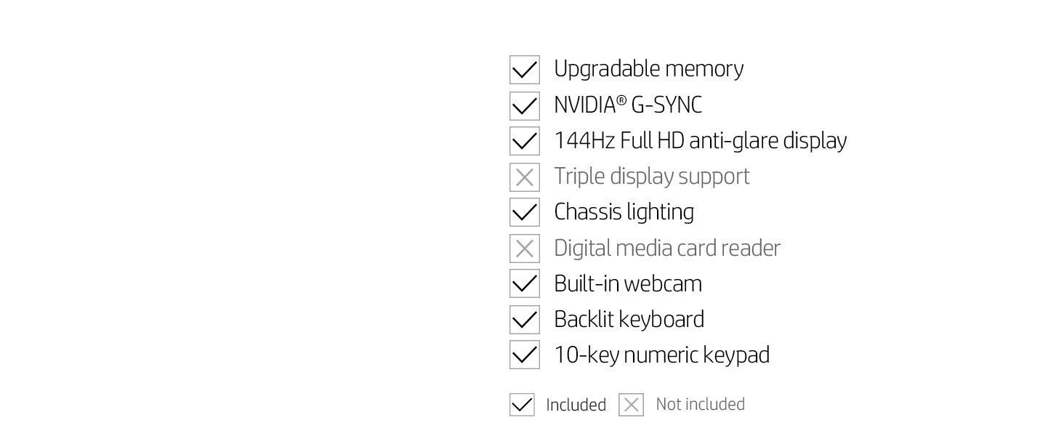Click the 10-key numeric keypad checkbox
This screenshot has width=1064, height=436.
524,355
